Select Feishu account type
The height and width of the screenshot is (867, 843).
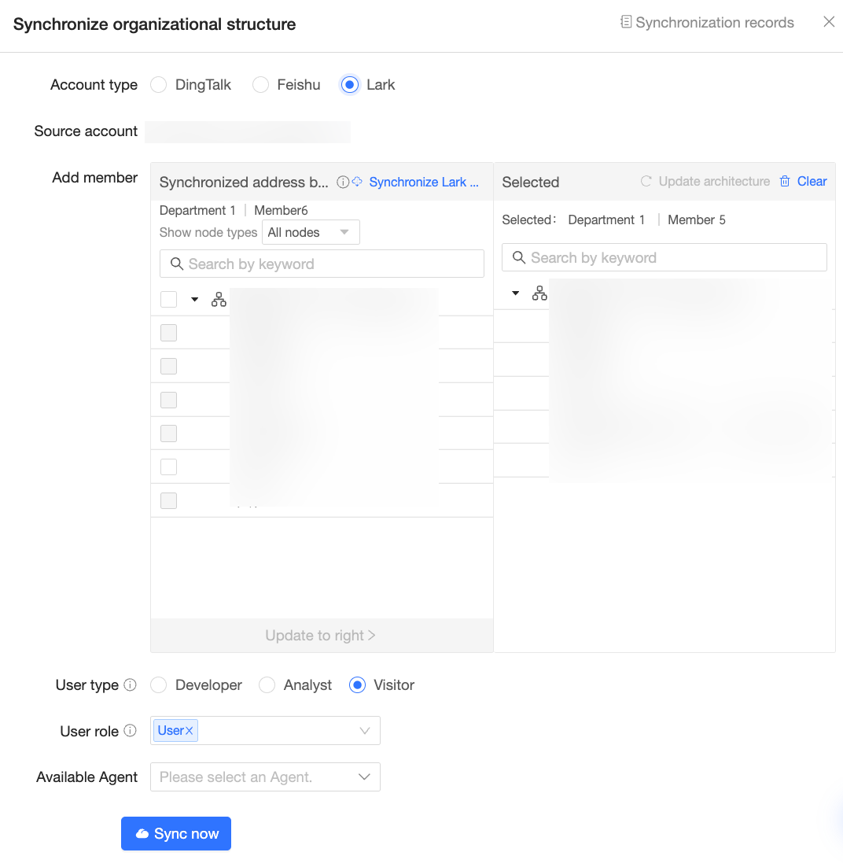pos(260,85)
